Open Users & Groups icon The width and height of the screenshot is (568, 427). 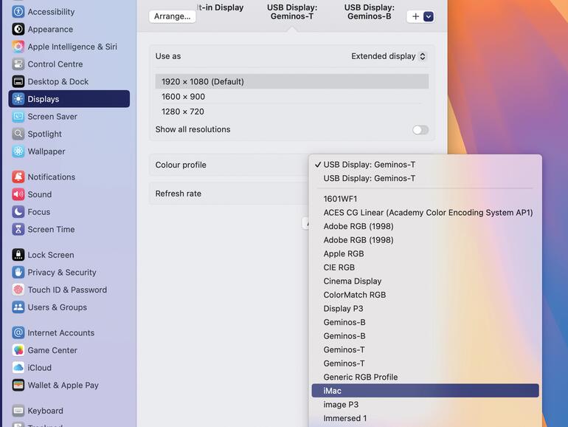coord(18,307)
